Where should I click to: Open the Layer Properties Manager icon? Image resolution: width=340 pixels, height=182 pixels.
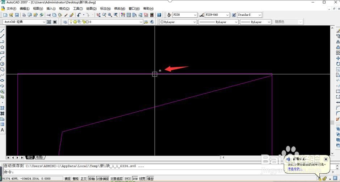(x=65, y=22)
